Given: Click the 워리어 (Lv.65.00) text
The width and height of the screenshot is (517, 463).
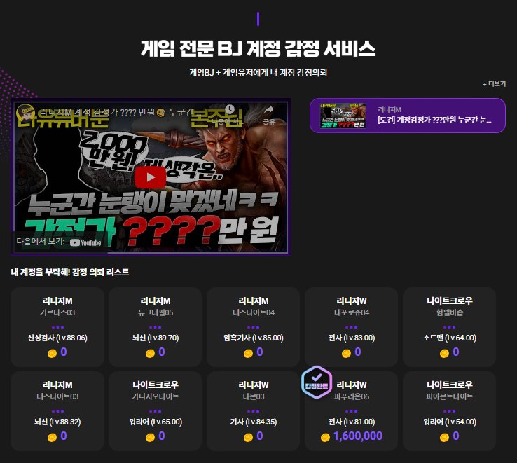Looking at the screenshot, I should pyautogui.click(x=156, y=422).
